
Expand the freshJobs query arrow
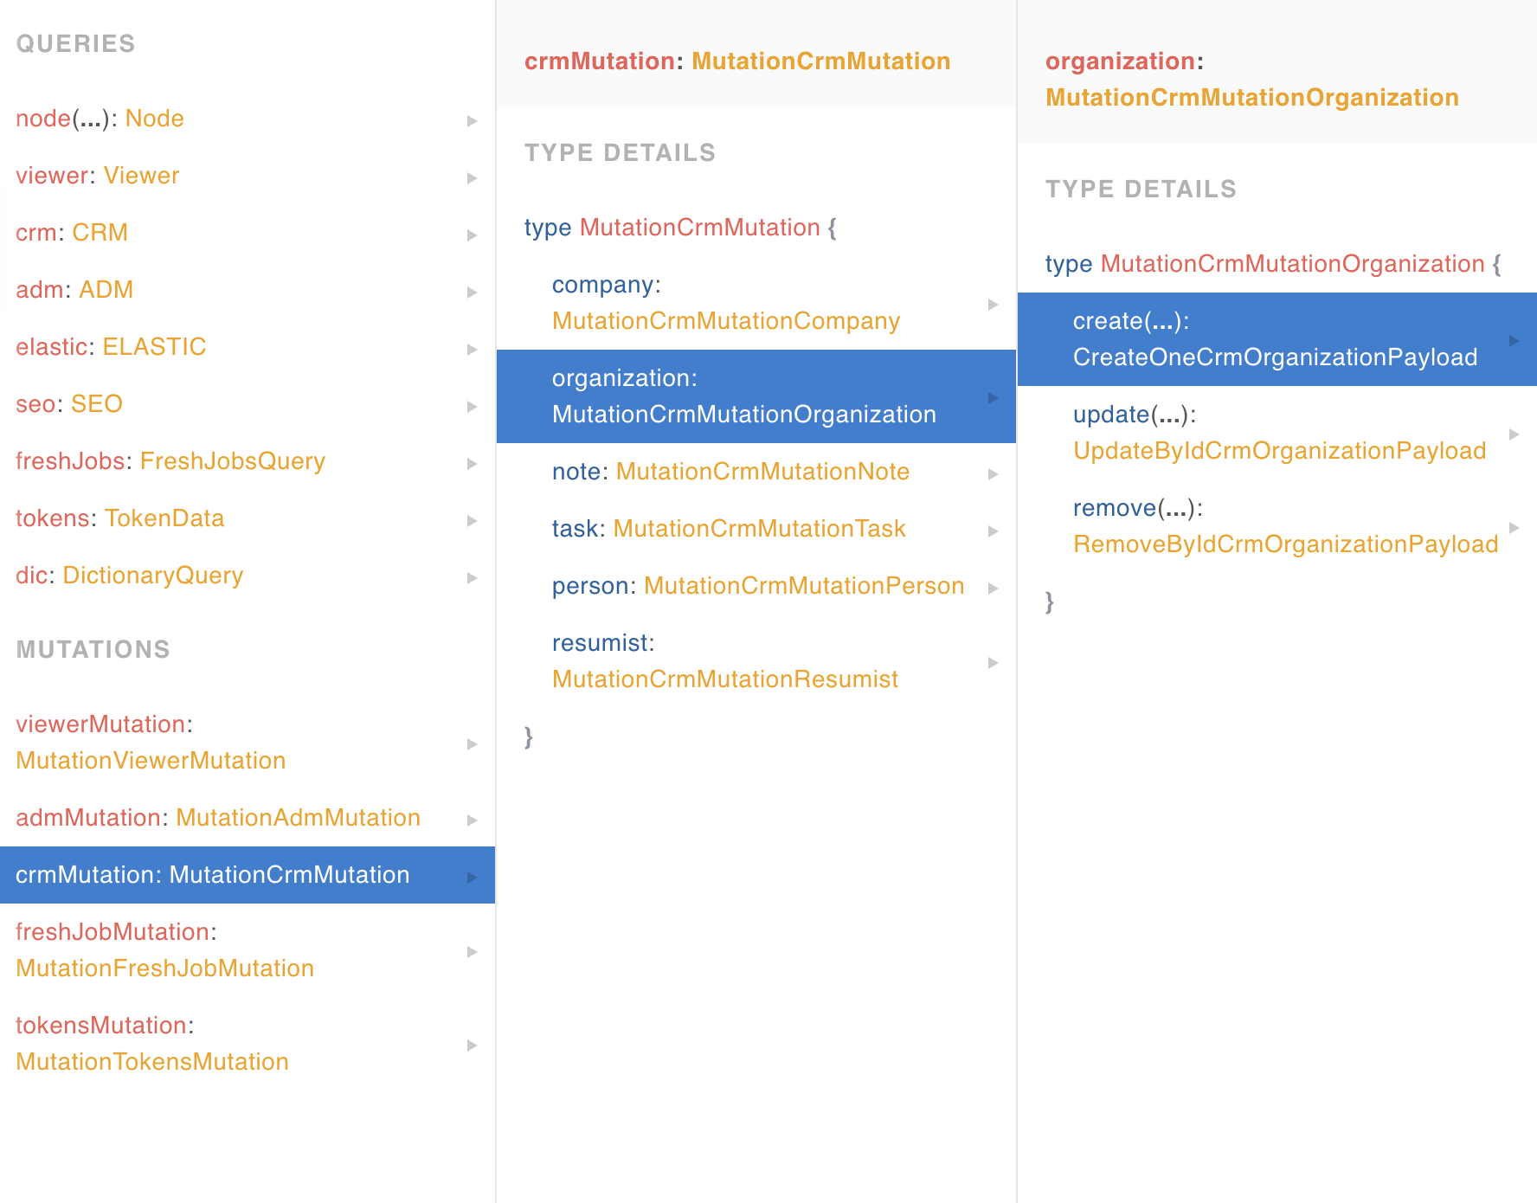[472, 463]
